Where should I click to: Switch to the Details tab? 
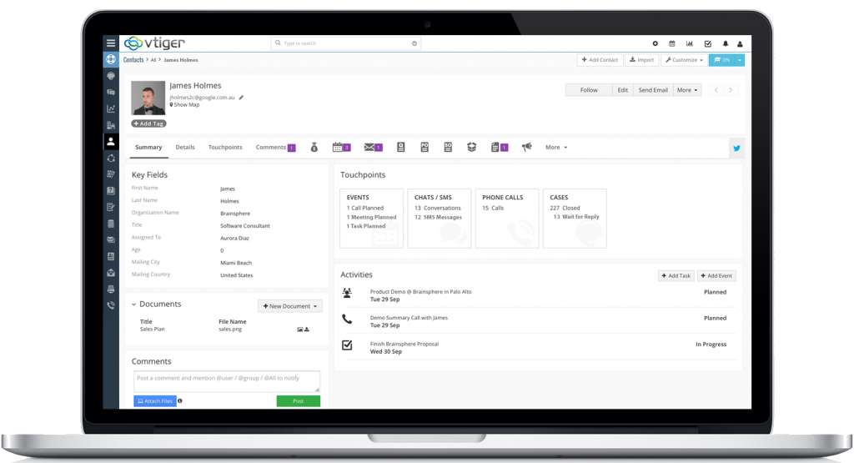pos(185,148)
